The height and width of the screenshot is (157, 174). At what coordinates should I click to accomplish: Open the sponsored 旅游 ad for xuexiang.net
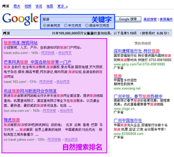[118, 76]
